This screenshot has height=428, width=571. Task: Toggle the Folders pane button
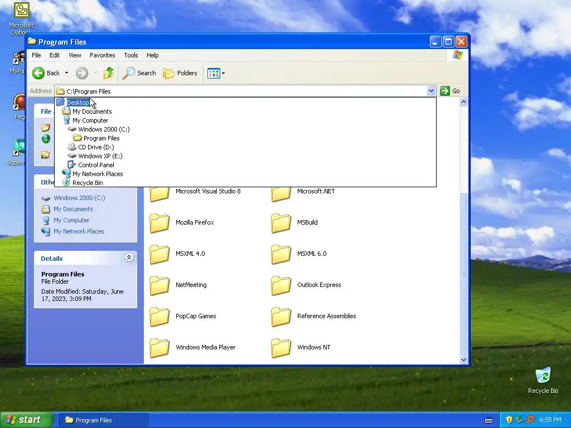[x=180, y=73]
